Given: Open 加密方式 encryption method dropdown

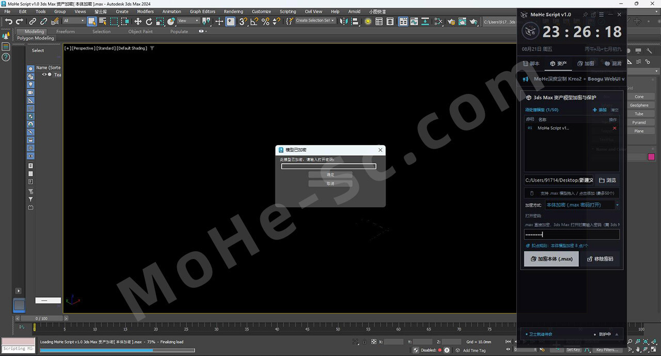Looking at the screenshot, I should (x=582, y=205).
